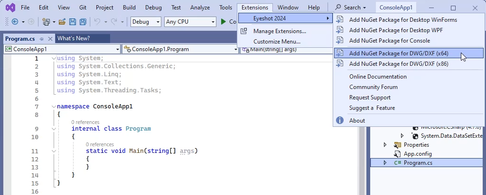This screenshot has width=486, height=195.
Task: Click the Save floppy disk icon
Action: tap(73, 22)
